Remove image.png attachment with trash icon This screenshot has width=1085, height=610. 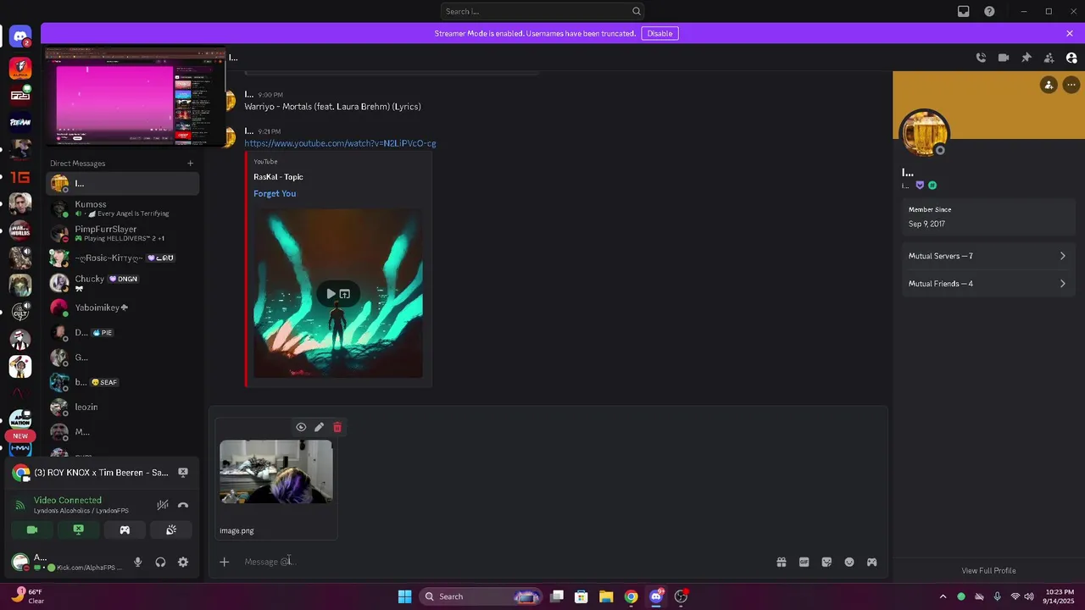pyautogui.click(x=337, y=427)
